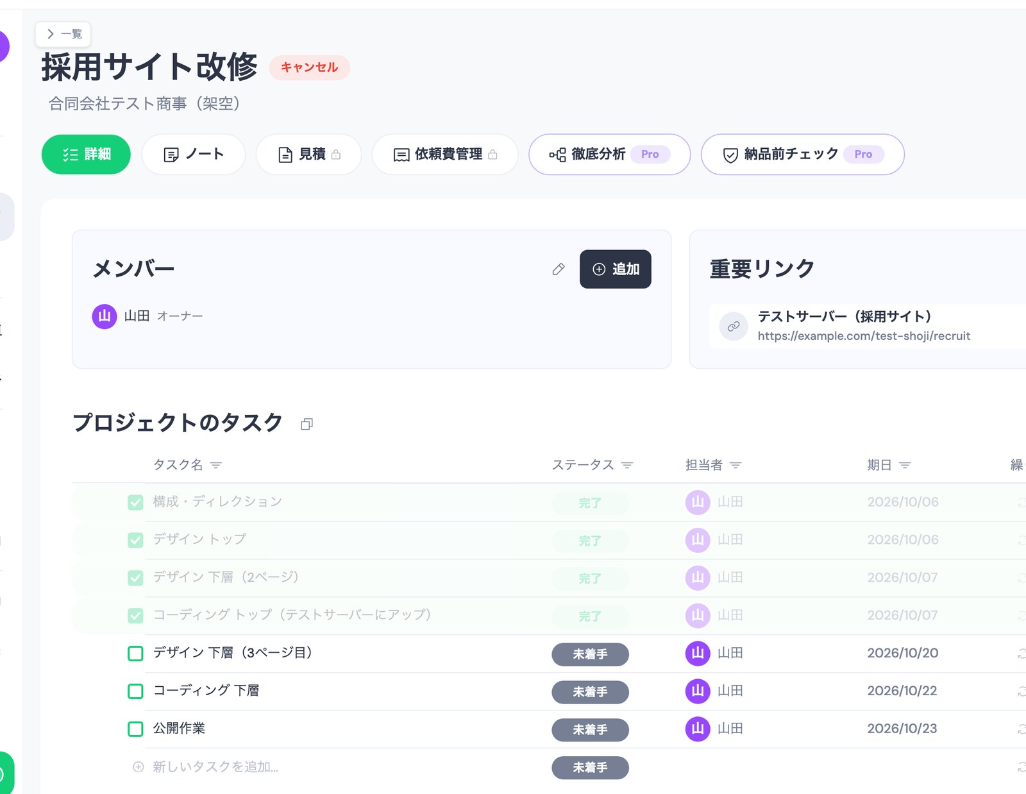Open the 依頼費管理 tab
The image size is (1026, 794).
tap(445, 155)
